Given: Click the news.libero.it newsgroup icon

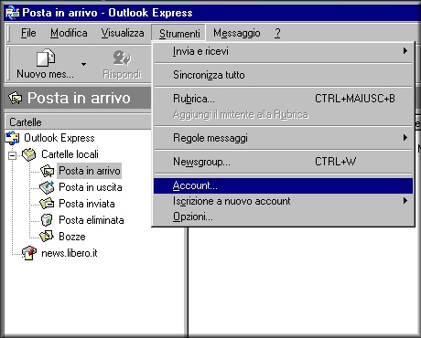Looking at the screenshot, I should pos(29,253).
